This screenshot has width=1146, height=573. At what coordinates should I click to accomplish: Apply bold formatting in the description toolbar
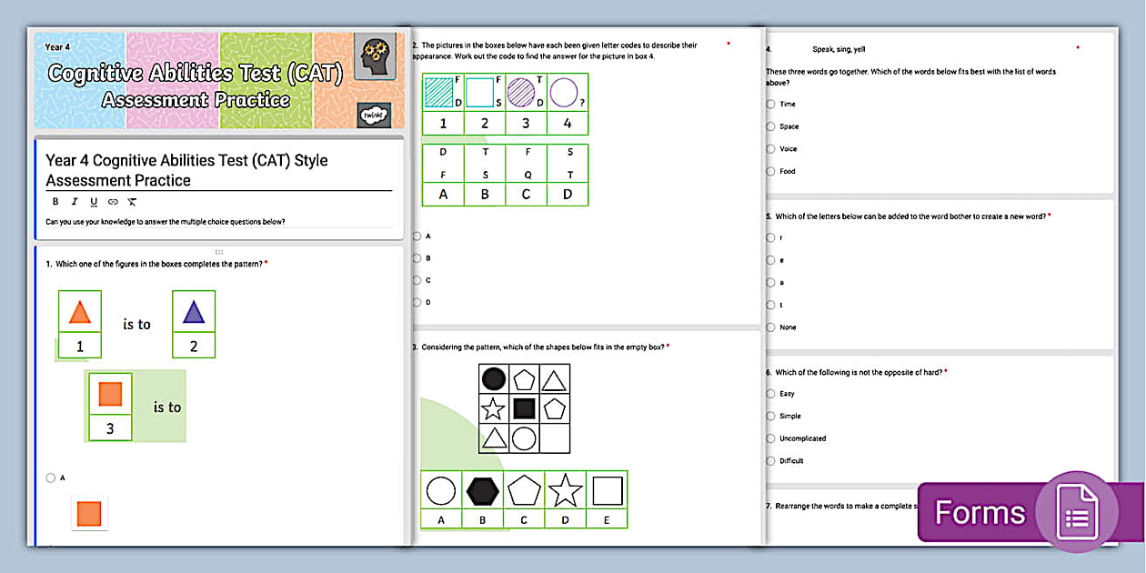[55, 201]
